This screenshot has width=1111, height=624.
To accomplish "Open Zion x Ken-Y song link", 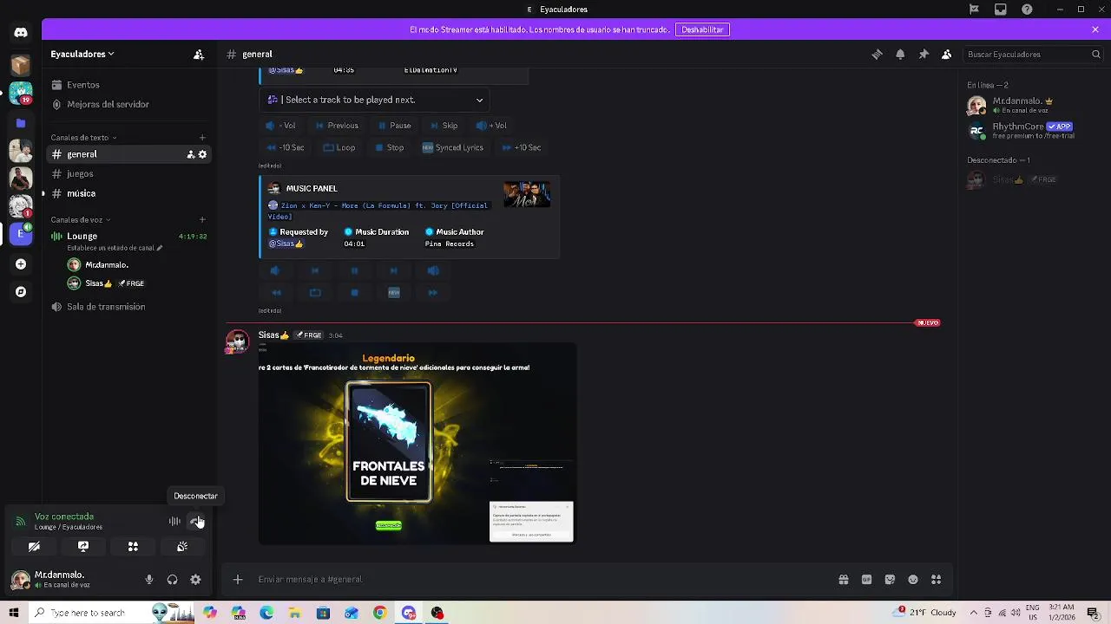I will [x=378, y=211].
